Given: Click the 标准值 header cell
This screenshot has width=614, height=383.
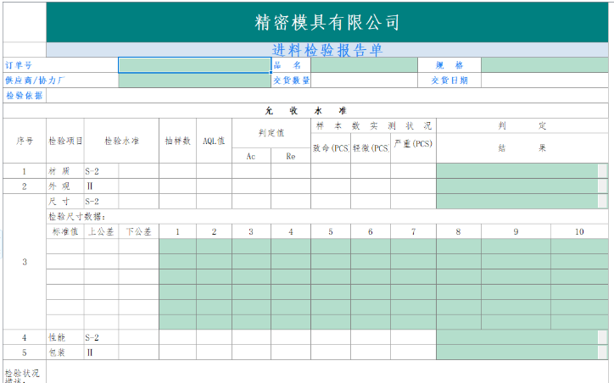Looking at the screenshot, I should click(64, 231).
